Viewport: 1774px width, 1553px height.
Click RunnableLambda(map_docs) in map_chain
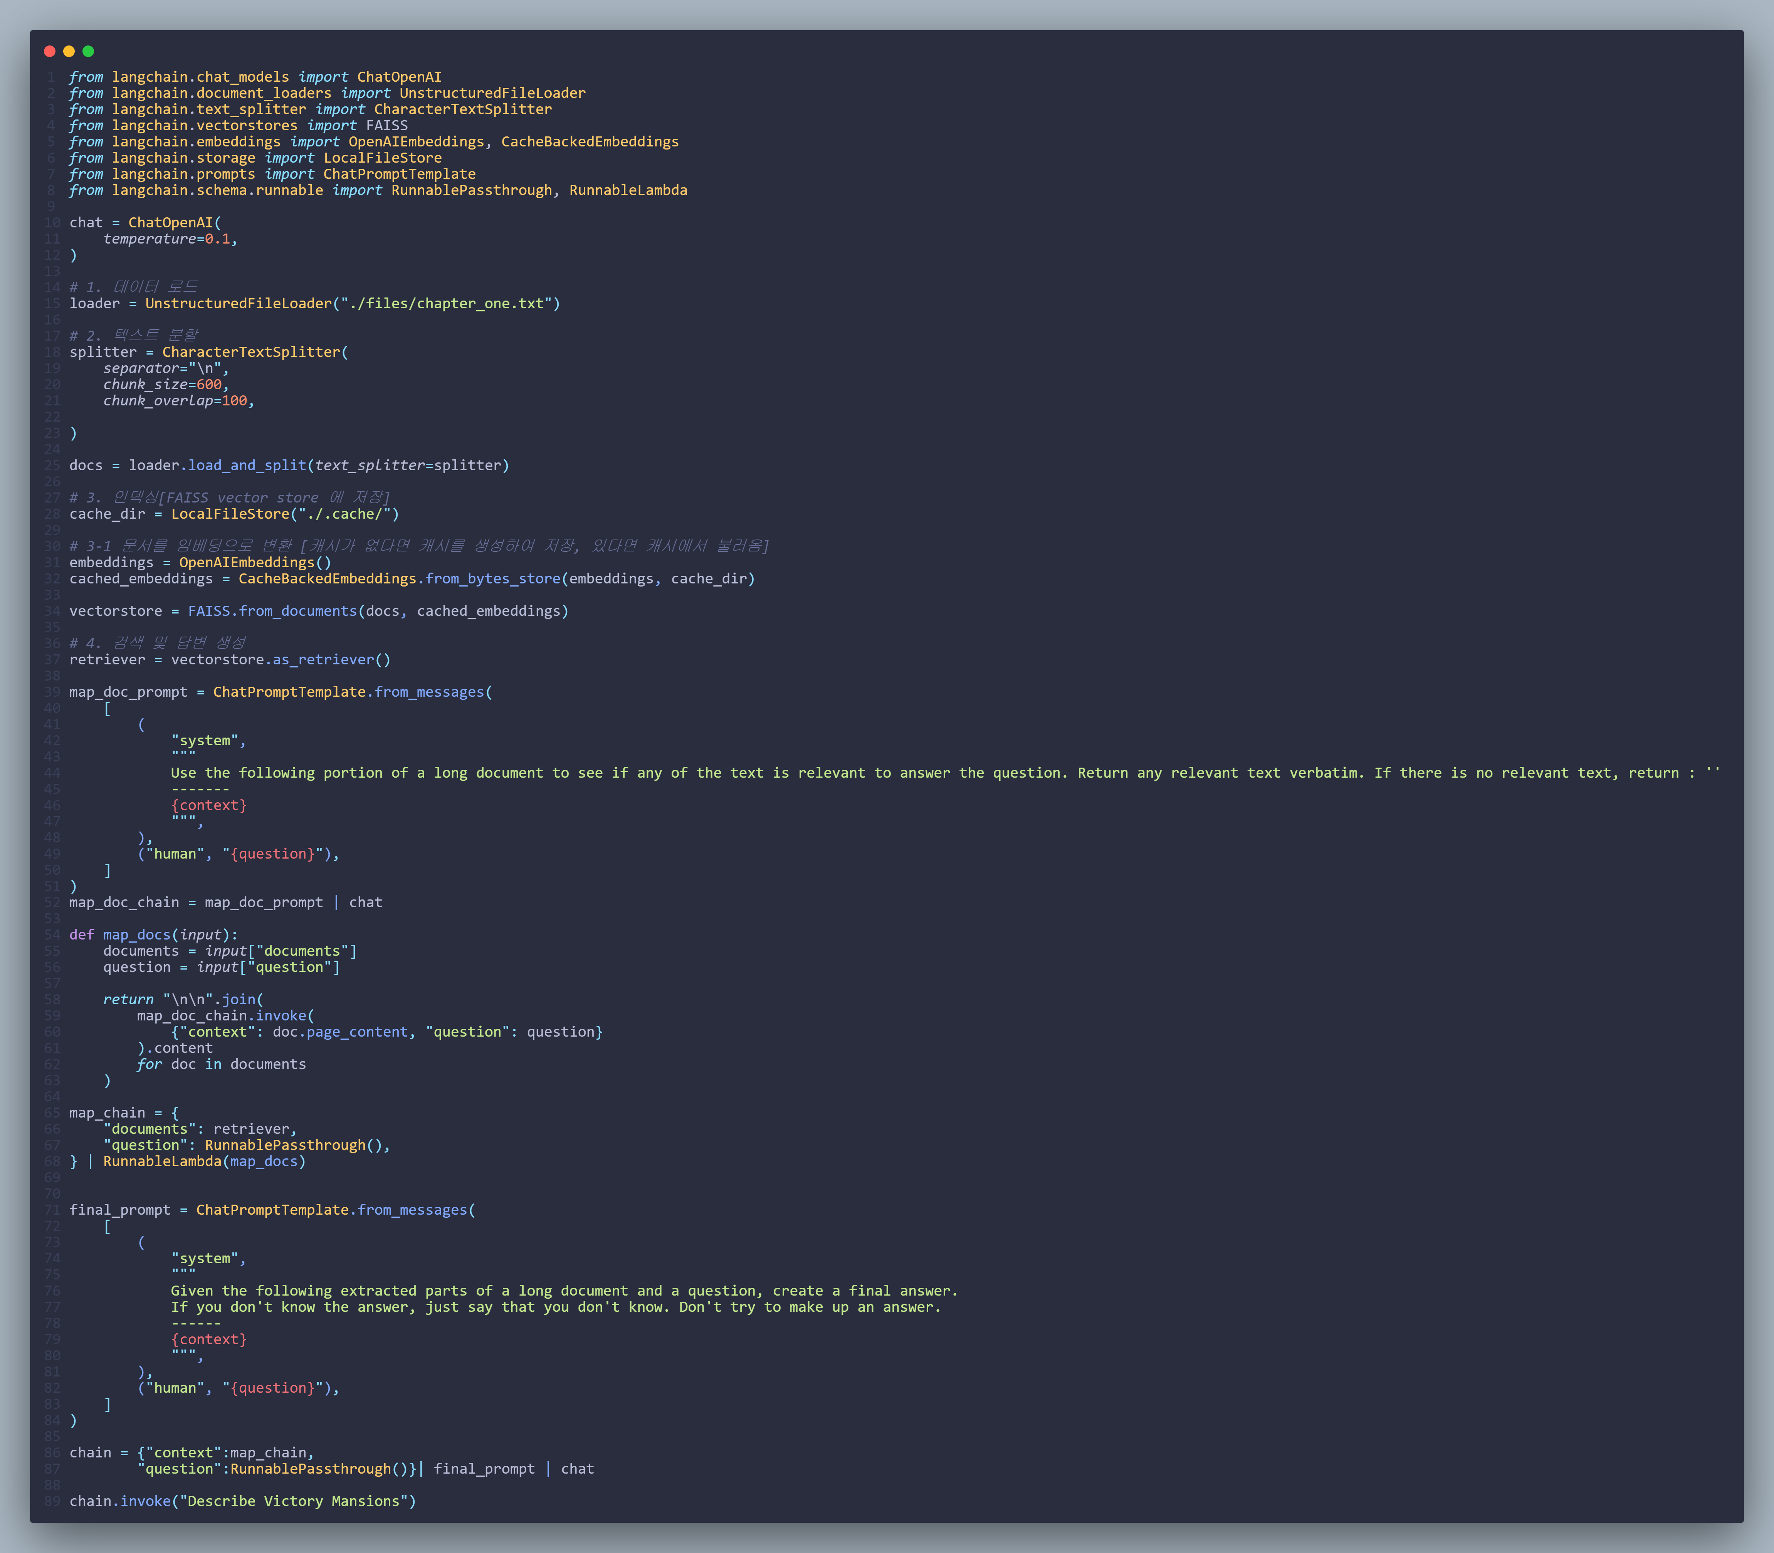pos(204,1161)
